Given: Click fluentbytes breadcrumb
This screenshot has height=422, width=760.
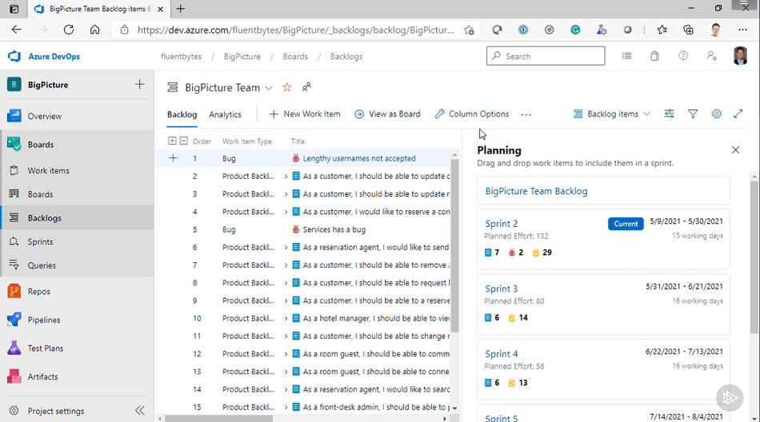Looking at the screenshot, I should click(181, 56).
